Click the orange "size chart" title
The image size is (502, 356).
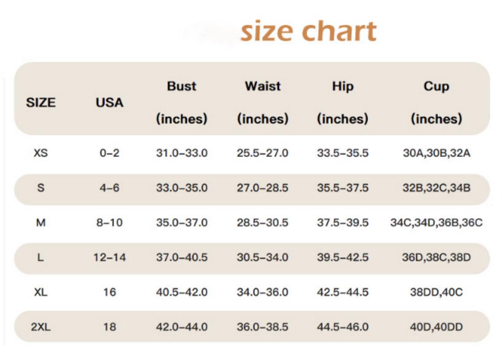pos(308,32)
